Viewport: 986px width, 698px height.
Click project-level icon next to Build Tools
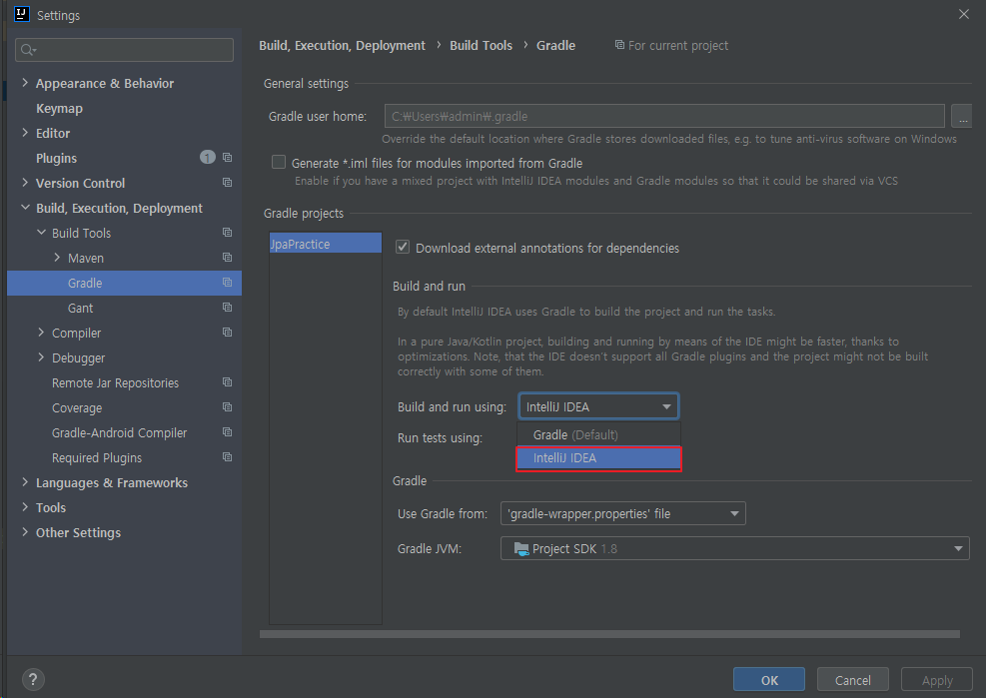[x=227, y=233]
